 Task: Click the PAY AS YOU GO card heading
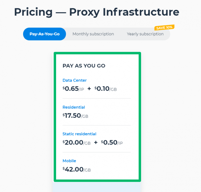84,66
